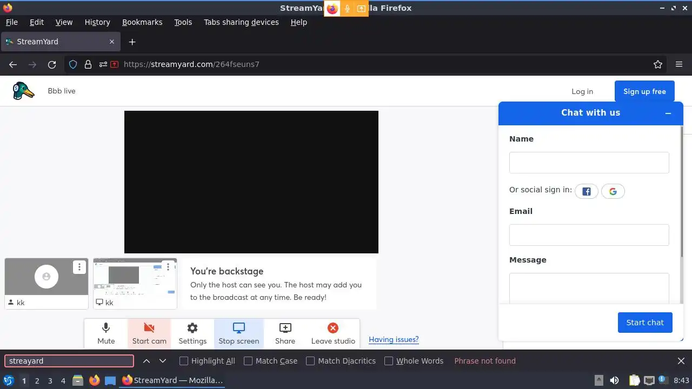Open StreamYard studio Settings gear
This screenshot has height=389, width=692.
click(192, 333)
